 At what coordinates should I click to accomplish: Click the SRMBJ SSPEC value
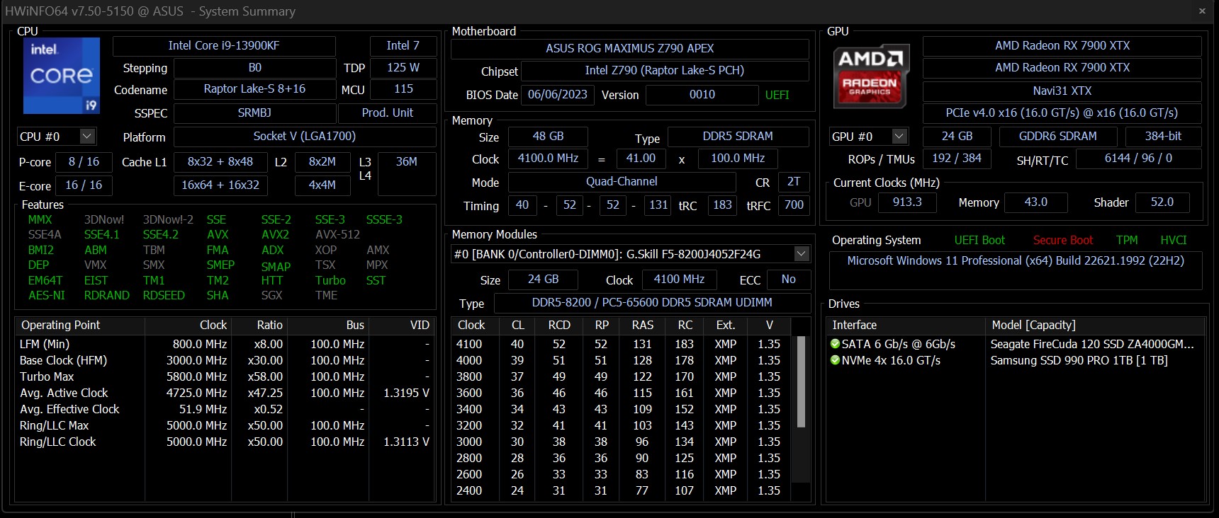(254, 113)
